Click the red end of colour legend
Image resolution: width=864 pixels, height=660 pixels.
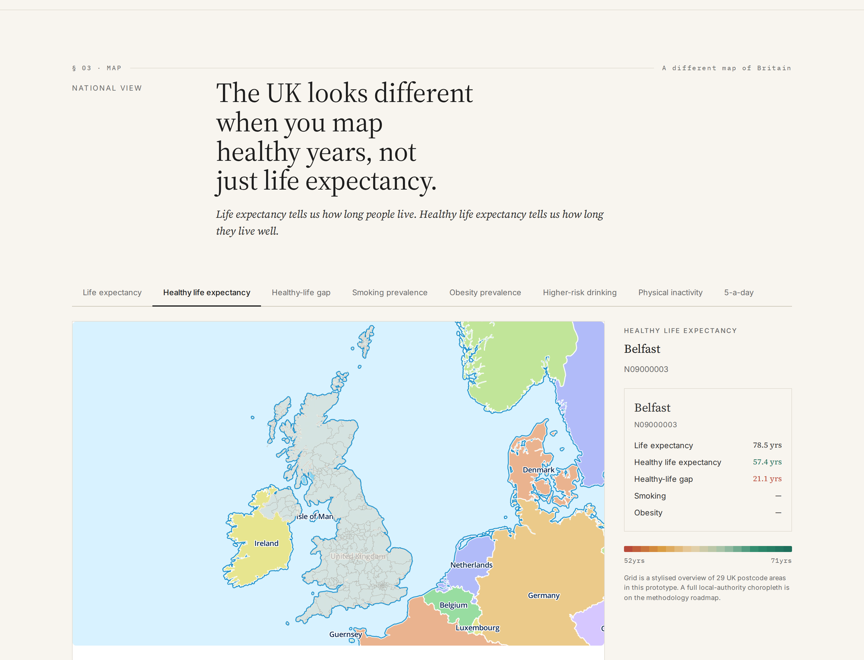[628, 549]
